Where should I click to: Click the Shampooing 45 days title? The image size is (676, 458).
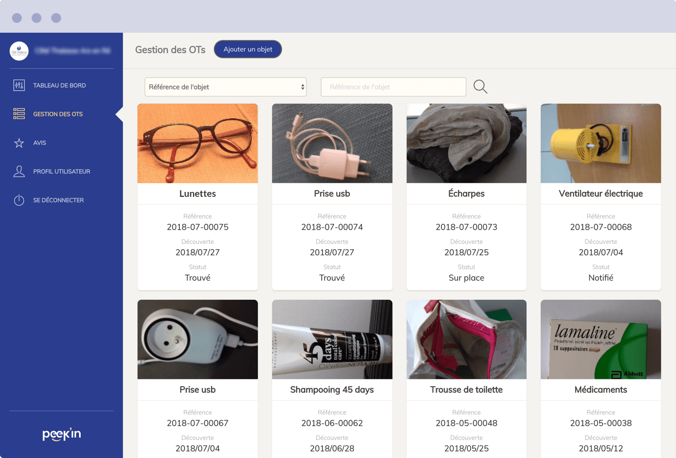coord(332,390)
